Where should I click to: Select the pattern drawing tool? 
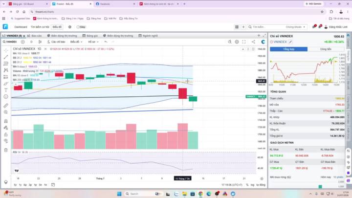click(x=6, y=70)
